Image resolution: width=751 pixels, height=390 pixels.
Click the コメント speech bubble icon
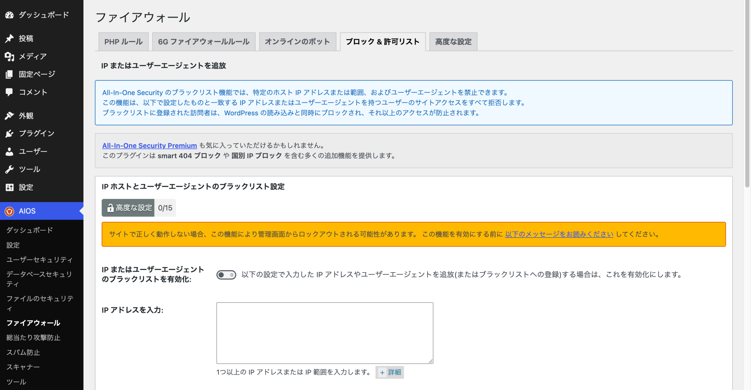9,92
